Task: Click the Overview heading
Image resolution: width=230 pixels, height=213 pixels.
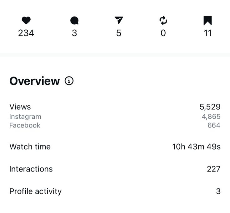Action: coord(34,81)
